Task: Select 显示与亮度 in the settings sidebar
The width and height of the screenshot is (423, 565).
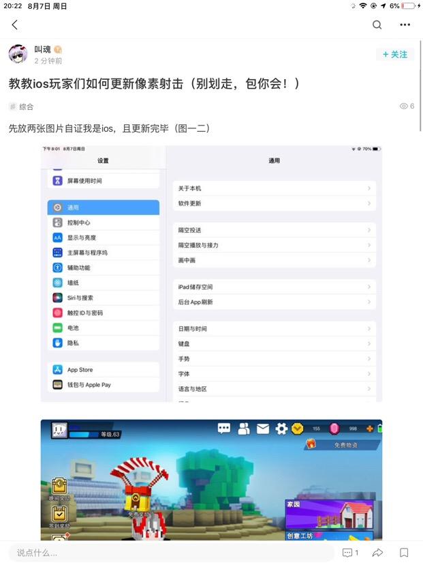Action: click(104, 238)
